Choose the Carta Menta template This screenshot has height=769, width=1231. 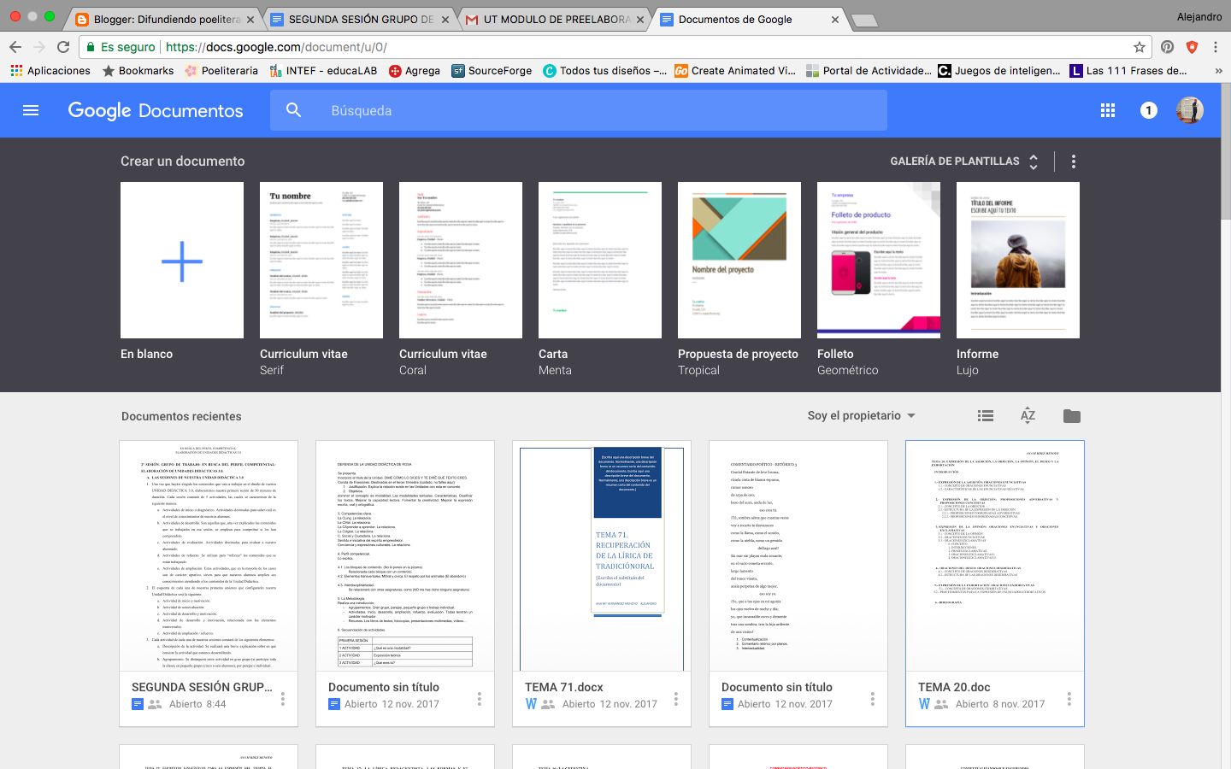pyautogui.click(x=600, y=261)
